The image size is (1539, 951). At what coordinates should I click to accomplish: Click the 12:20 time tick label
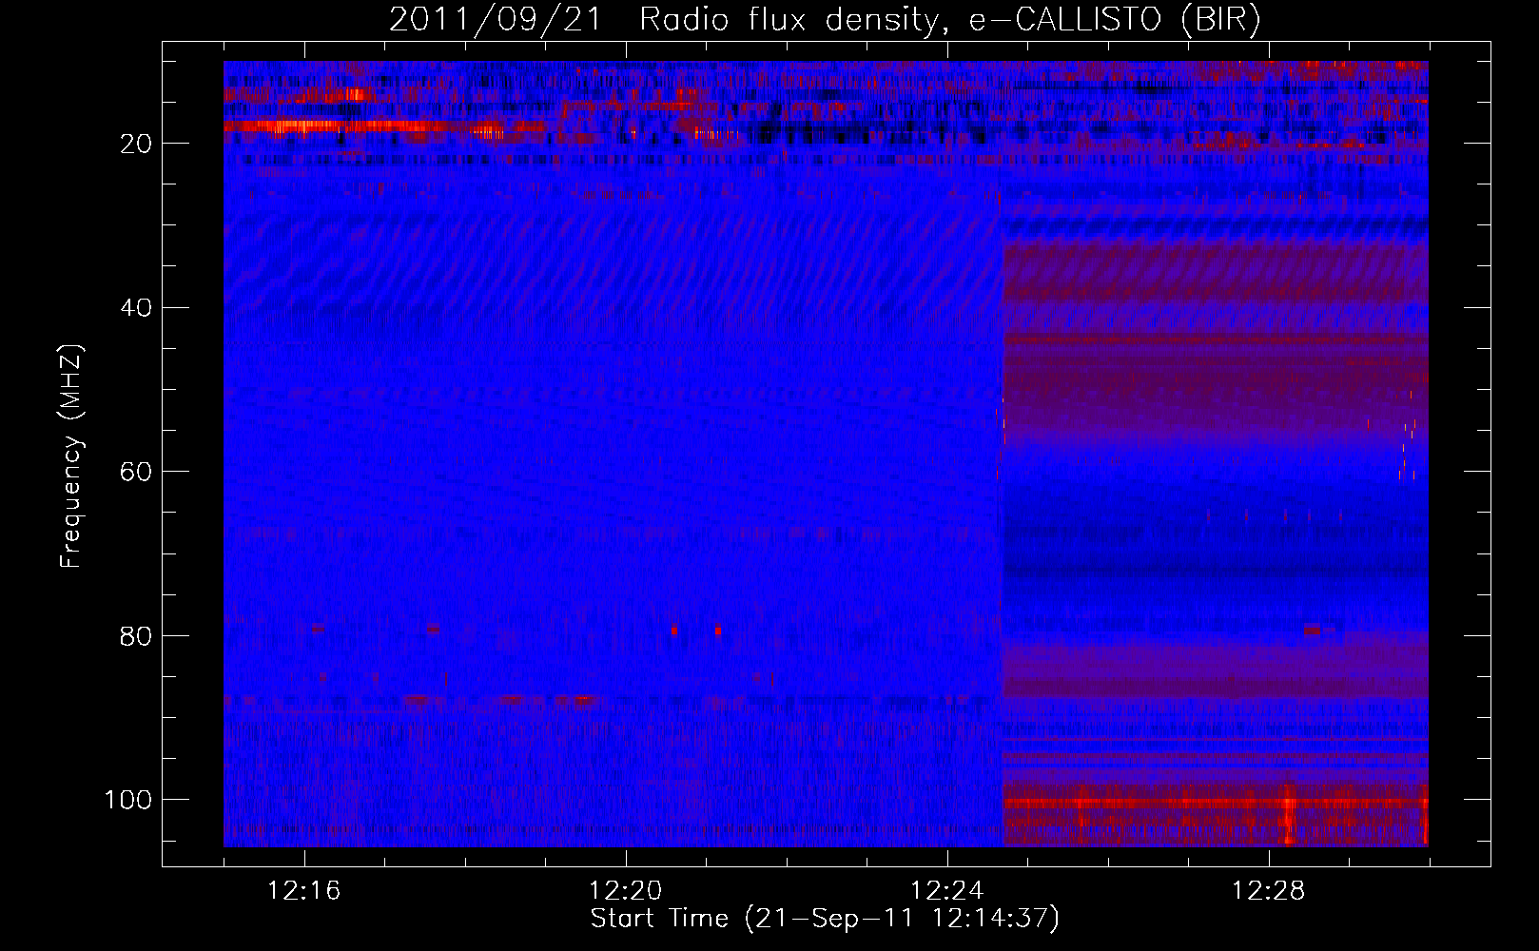(x=626, y=892)
